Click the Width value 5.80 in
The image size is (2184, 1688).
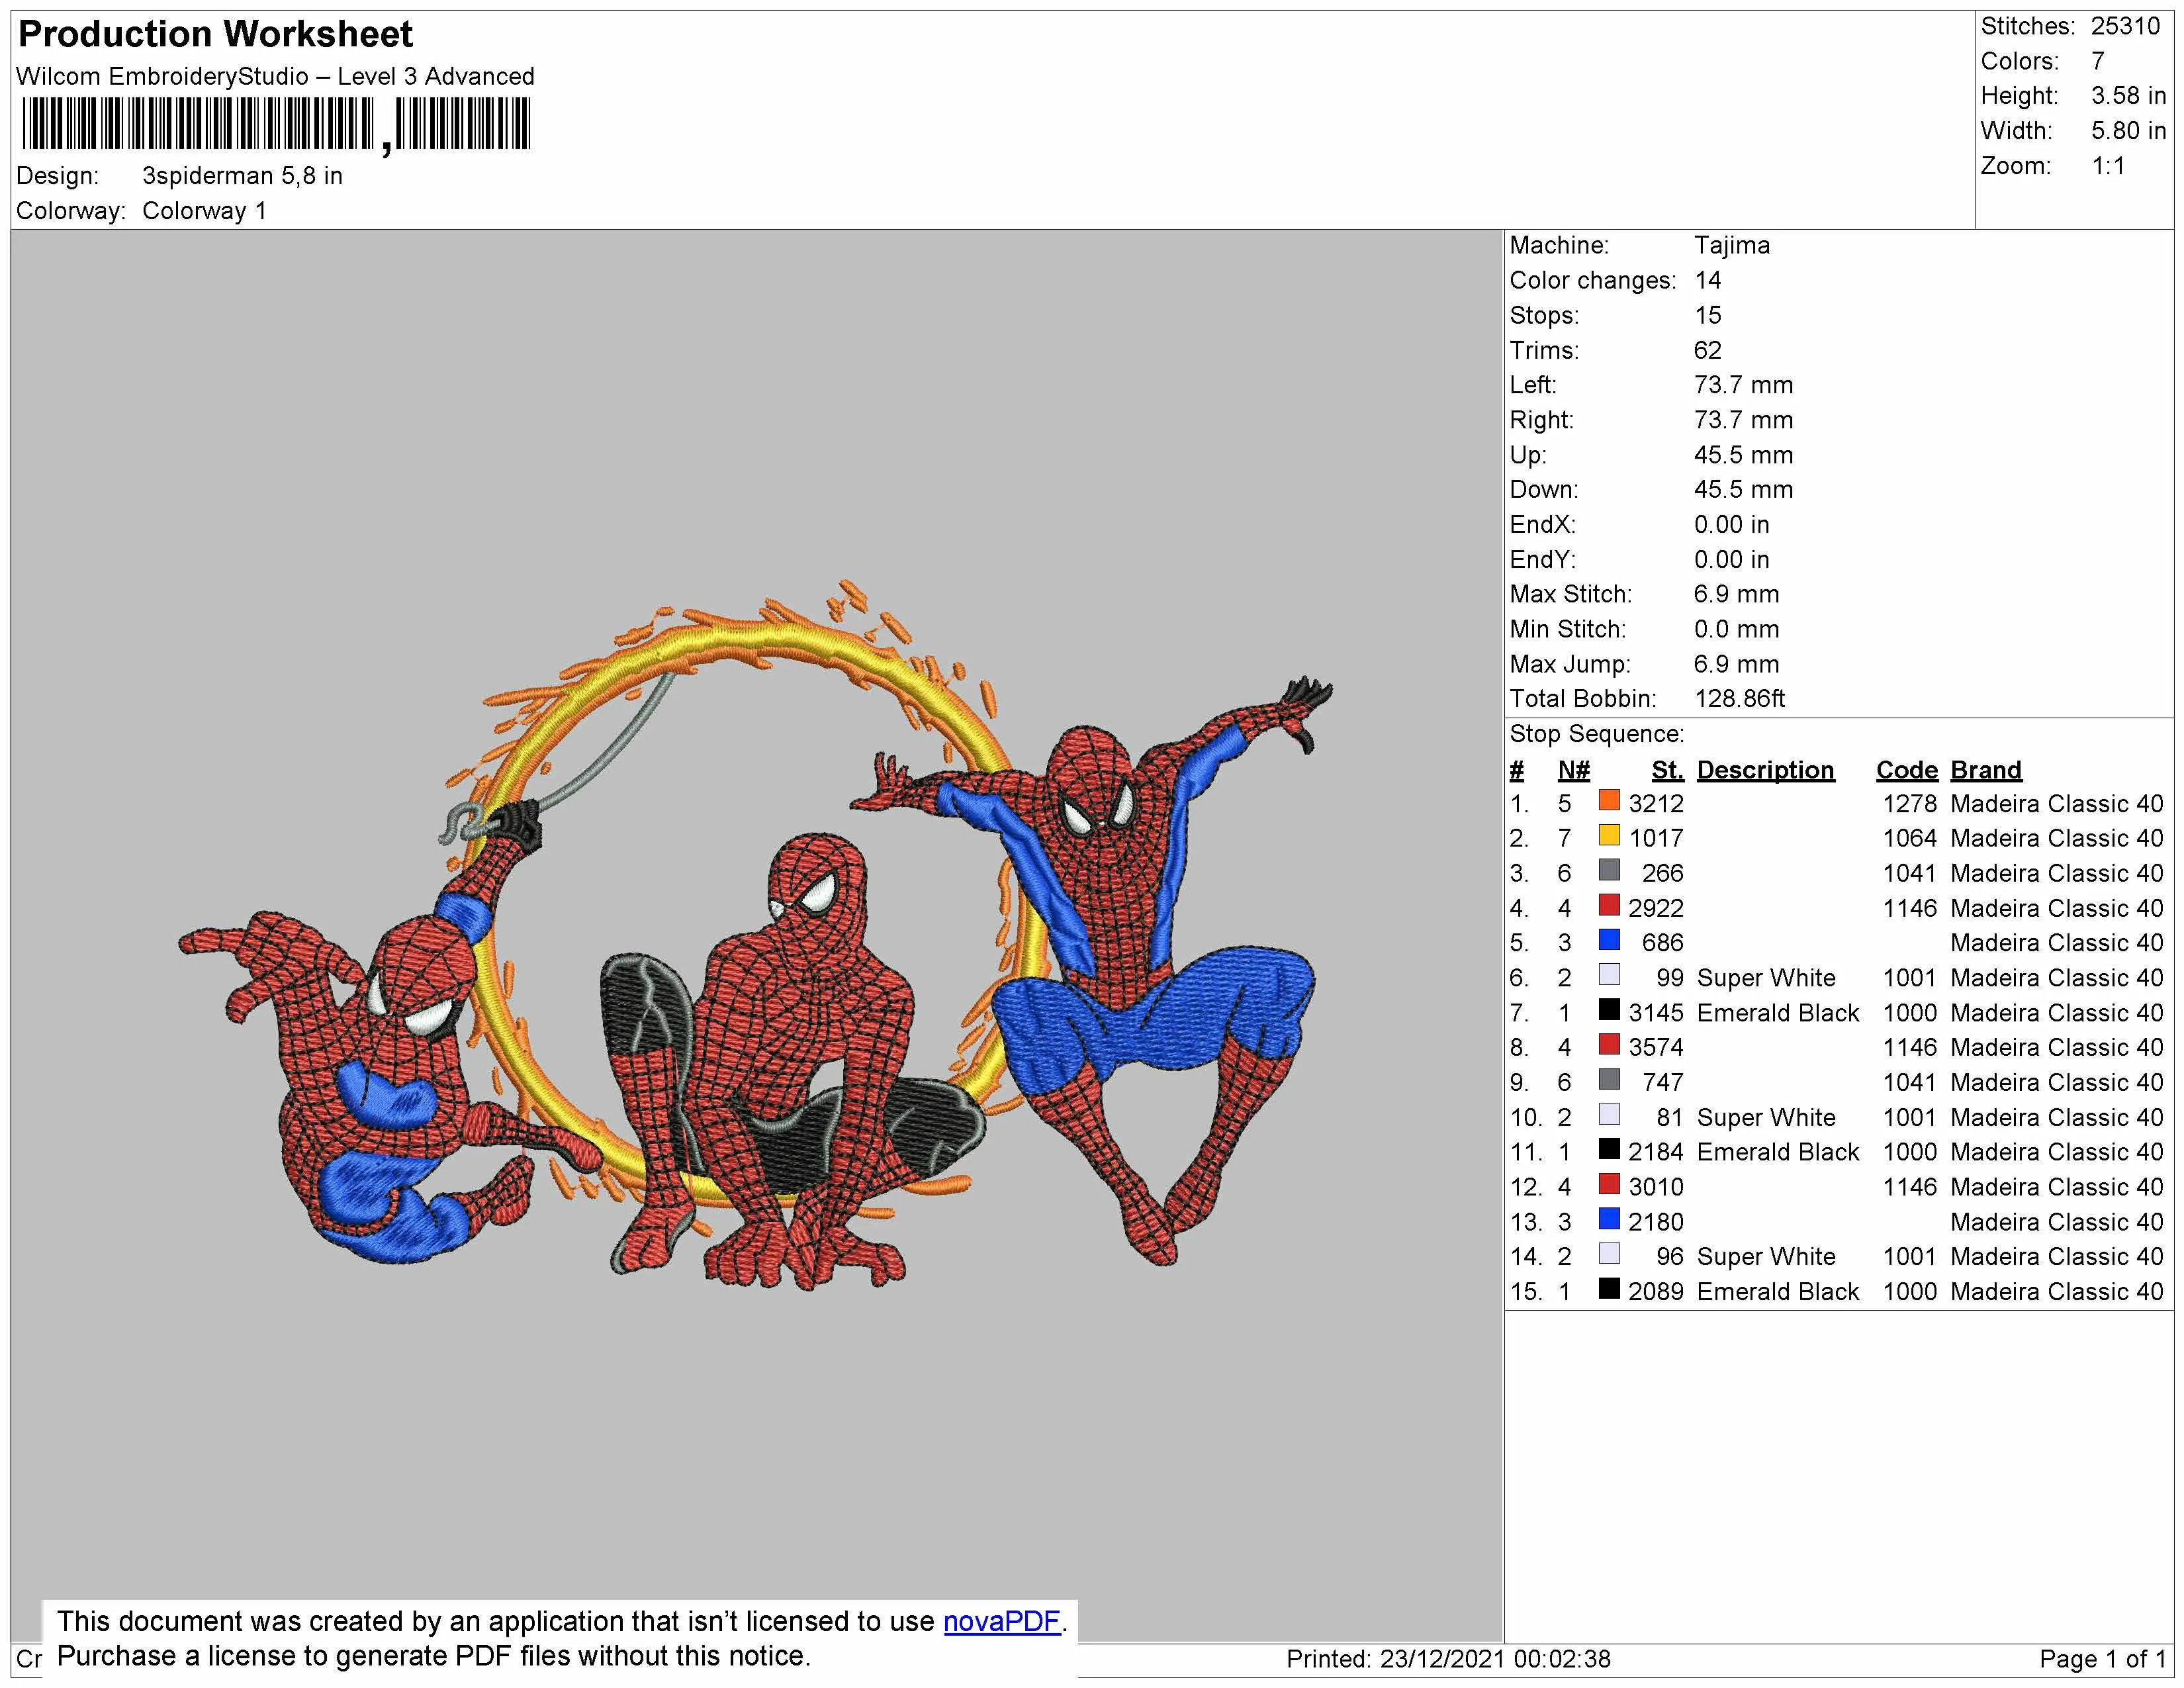[x=2128, y=131]
